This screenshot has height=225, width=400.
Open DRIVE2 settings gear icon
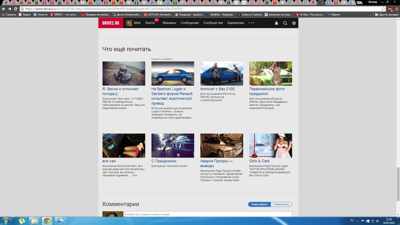[x=294, y=23]
